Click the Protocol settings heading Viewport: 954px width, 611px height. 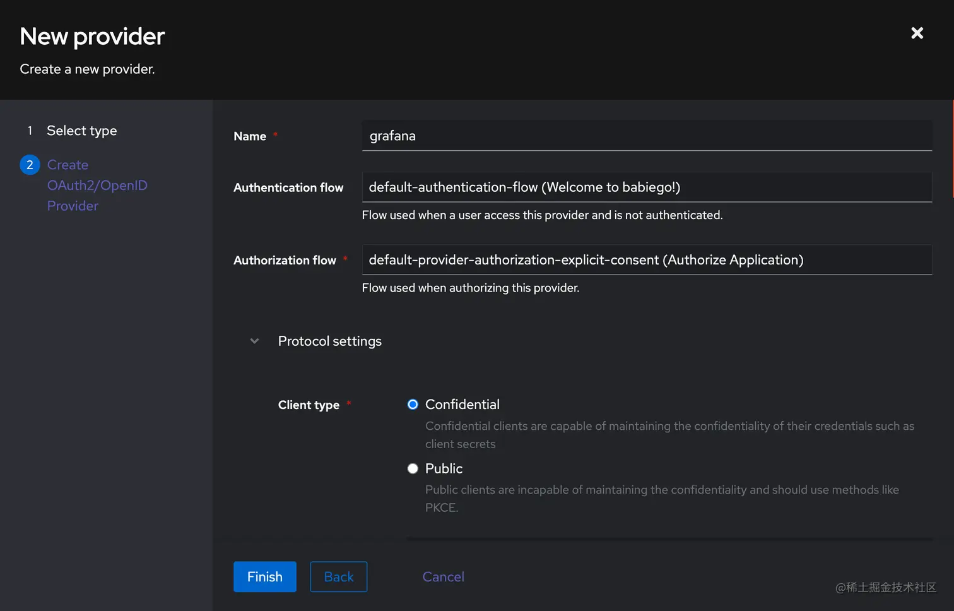(329, 341)
